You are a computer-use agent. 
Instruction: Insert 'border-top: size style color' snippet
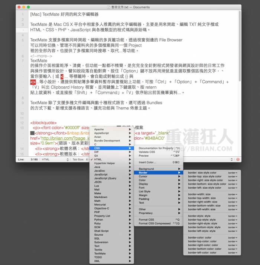click(212, 176)
